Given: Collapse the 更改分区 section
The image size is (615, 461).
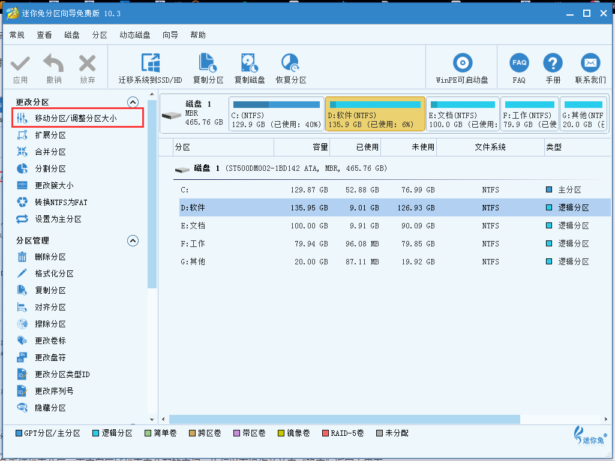Looking at the screenshot, I should [133, 103].
